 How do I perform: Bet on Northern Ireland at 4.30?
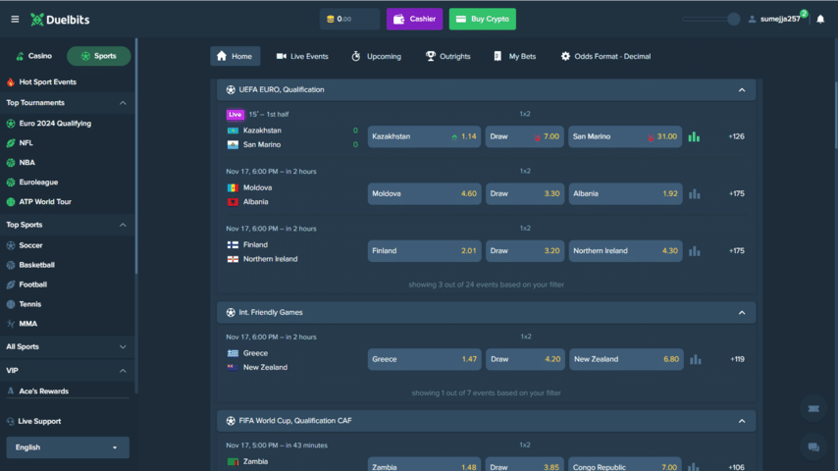point(625,251)
